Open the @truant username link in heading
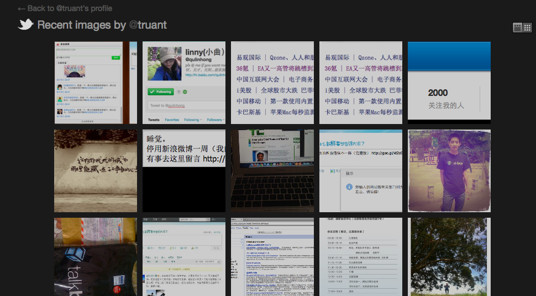Viewport: 536px width, 296px height. pyautogui.click(x=148, y=25)
